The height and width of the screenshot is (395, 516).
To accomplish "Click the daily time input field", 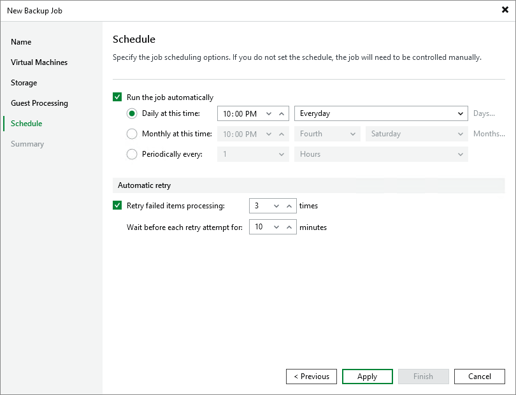I will [240, 113].
